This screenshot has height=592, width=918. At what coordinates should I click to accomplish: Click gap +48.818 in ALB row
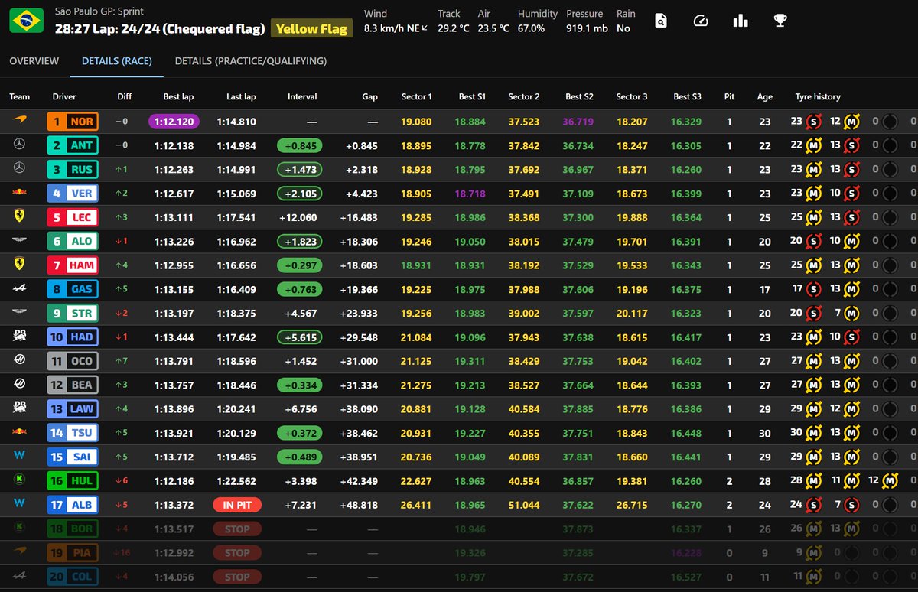(361, 505)
